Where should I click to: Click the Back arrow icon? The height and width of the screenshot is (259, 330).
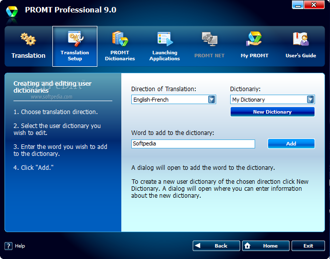(197, 246)
